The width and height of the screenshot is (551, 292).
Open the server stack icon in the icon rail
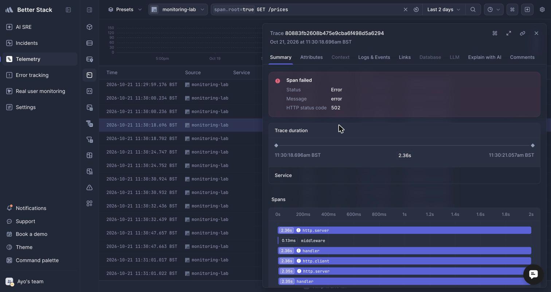point(89,43)
